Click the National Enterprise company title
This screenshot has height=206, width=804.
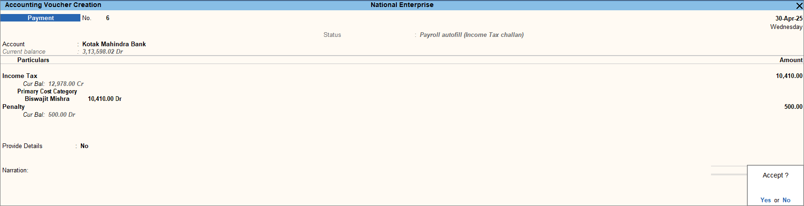pyautogui.click(x=402, y=5)
